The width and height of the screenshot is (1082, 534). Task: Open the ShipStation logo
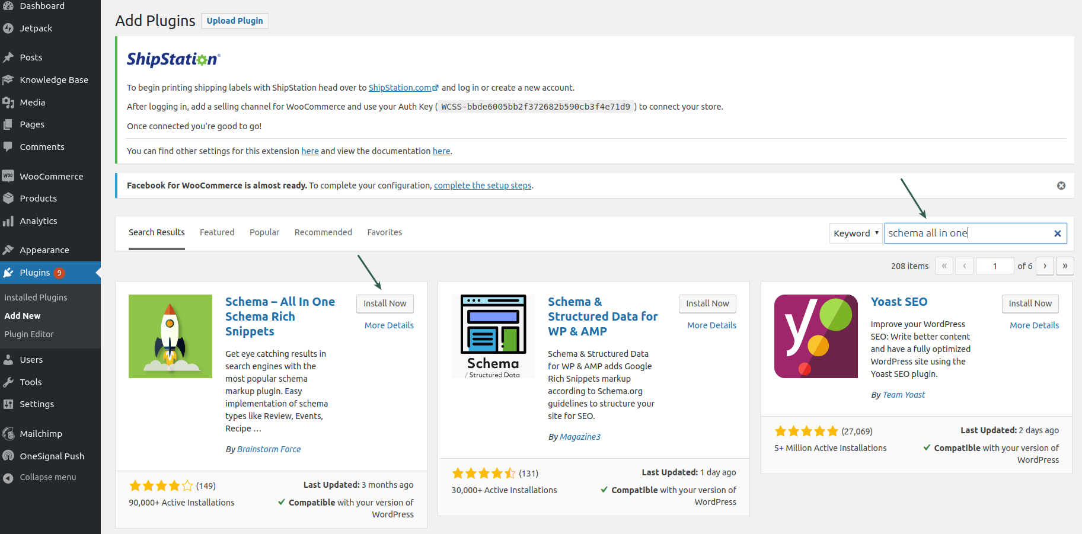coord(173,59)
